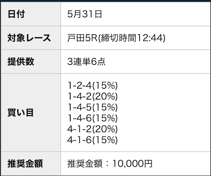Click the 提供数 label cell
The image size is (211, 176).
[21, 61]
